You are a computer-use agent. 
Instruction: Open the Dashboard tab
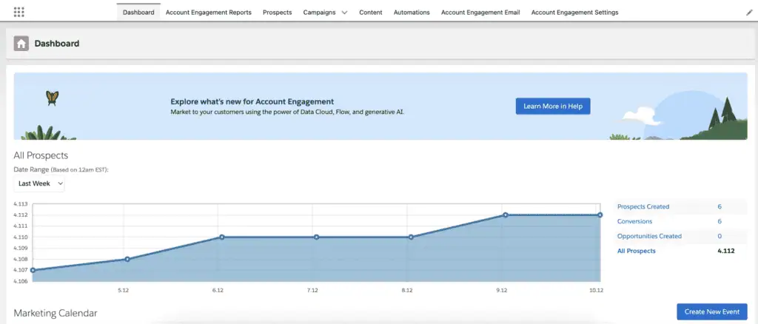pos(138,12)
